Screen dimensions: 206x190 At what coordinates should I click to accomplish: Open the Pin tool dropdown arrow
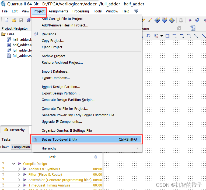162,36
